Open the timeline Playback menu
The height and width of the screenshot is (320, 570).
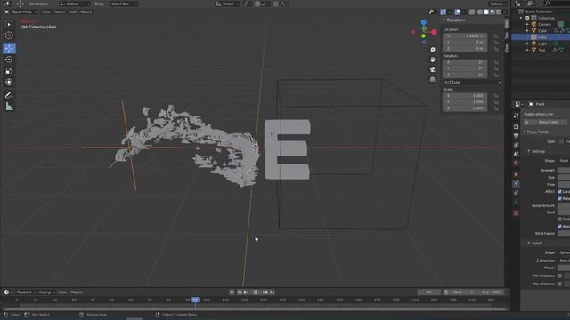coord(25,292)
